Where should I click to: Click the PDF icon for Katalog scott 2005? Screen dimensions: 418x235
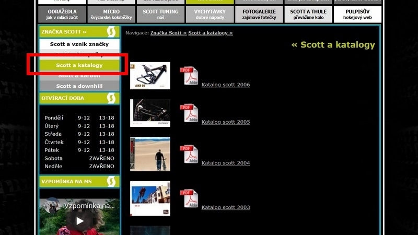coord(189,113)
